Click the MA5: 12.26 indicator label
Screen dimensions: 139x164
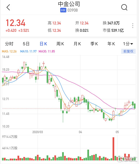pyautogui.click(x=9, y=51)
